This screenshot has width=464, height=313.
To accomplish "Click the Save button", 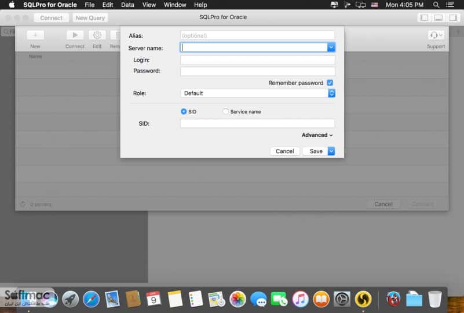I will coord(316,151).
